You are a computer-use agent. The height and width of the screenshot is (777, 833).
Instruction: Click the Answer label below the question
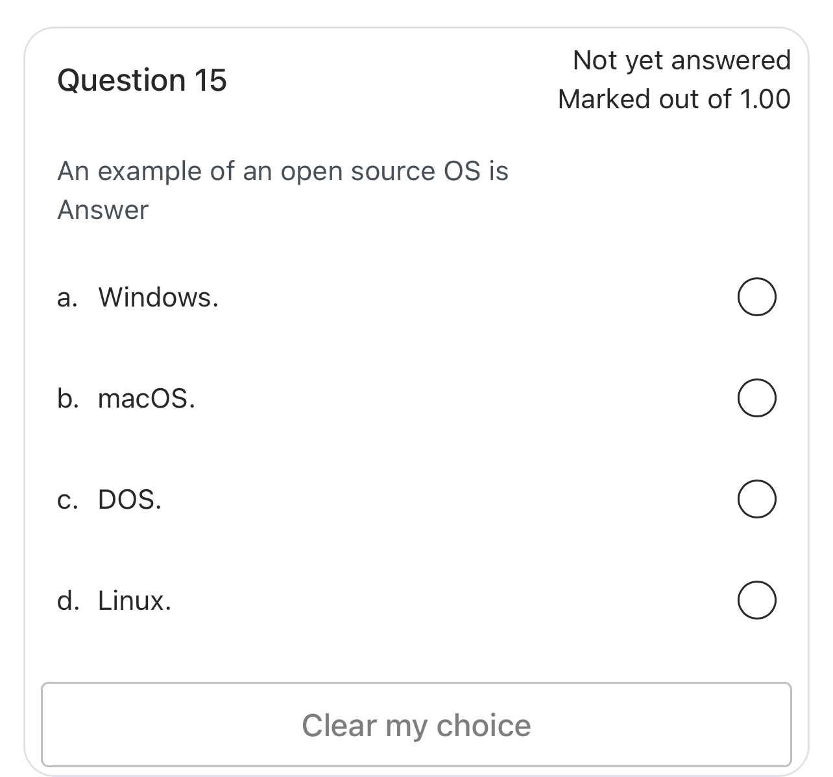(103, 209)
